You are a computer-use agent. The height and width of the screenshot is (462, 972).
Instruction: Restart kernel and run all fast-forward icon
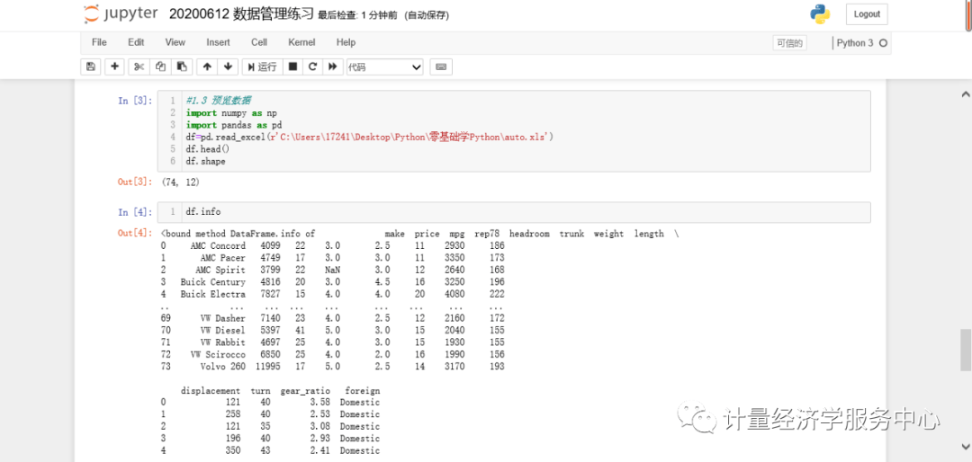[333, 67]
